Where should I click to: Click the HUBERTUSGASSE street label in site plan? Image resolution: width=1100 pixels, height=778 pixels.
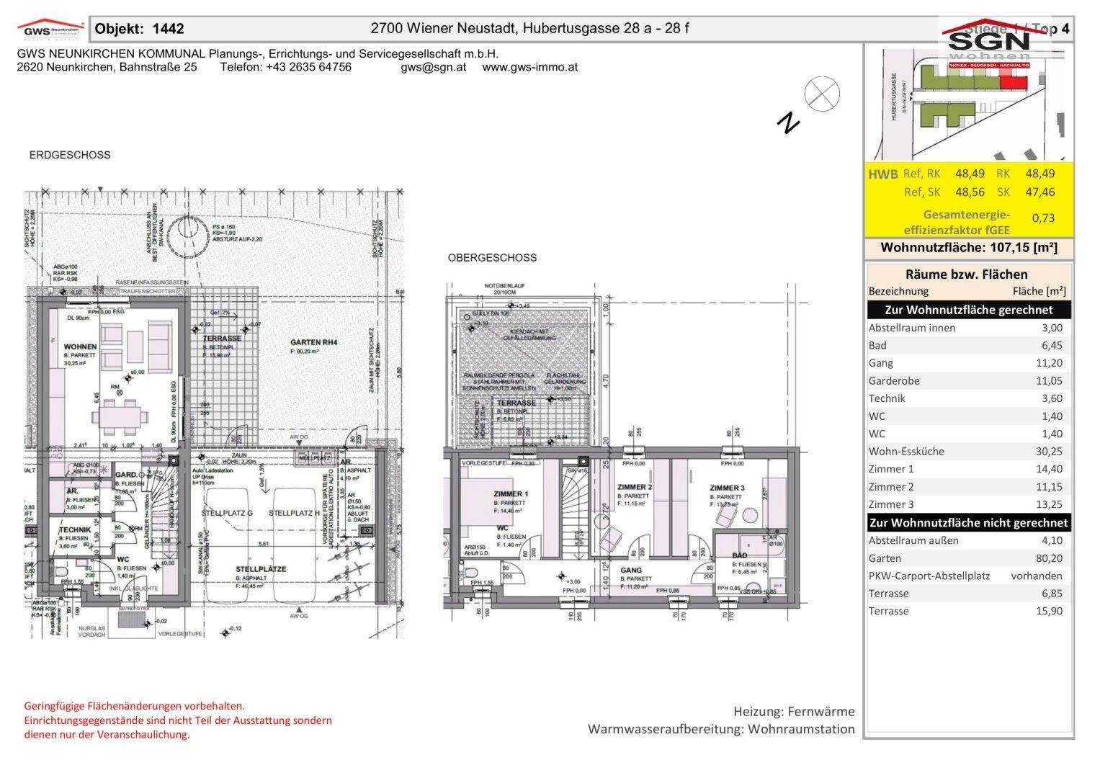tap(893, 97)
